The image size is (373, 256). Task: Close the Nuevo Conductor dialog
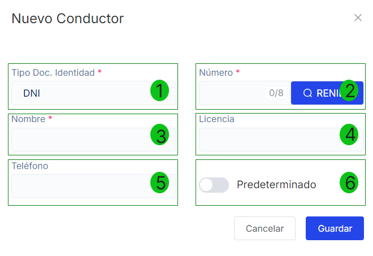(x=358, y=18)
